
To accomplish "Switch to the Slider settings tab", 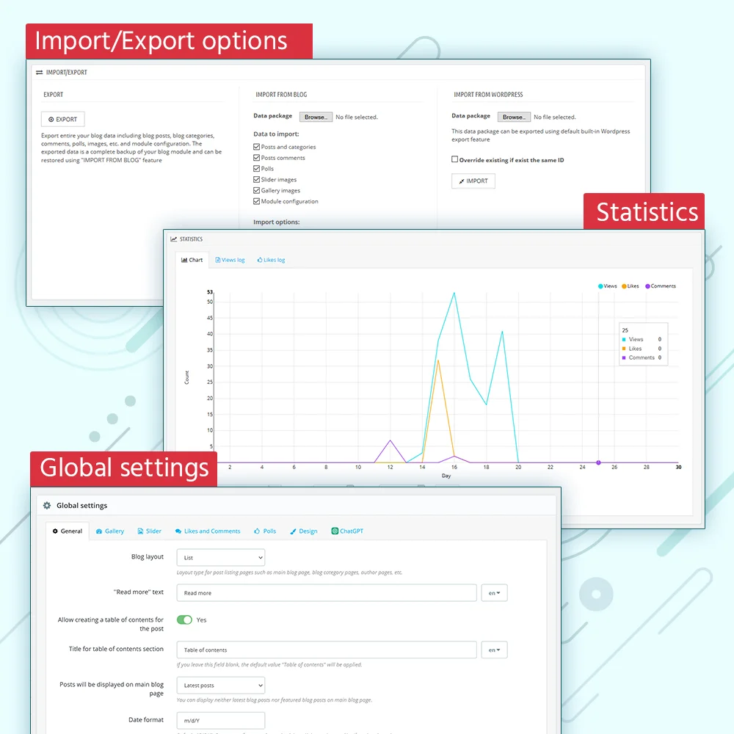I will pos(149,531).
